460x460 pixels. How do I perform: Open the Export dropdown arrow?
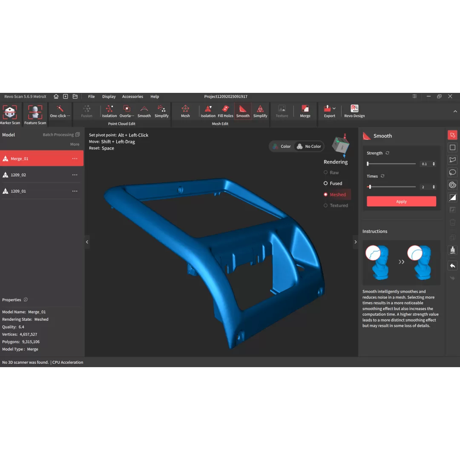click(334, 109)
